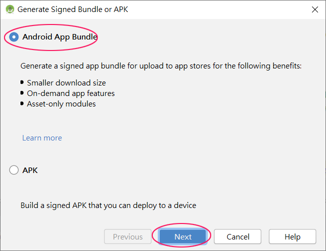The image size is (326, 251).
Task: Click bullet dot before 'On-demand app features'
Action: (x=22, y=92)
